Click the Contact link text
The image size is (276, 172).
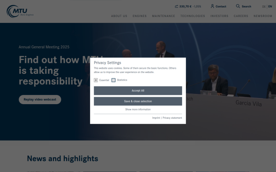click(221, 6)
